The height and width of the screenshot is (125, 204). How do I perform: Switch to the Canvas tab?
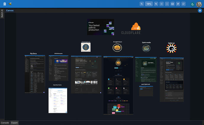[x=10, y=11]
